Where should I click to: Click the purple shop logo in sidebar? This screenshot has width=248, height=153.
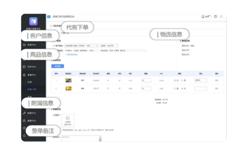[x=33, y=21]
